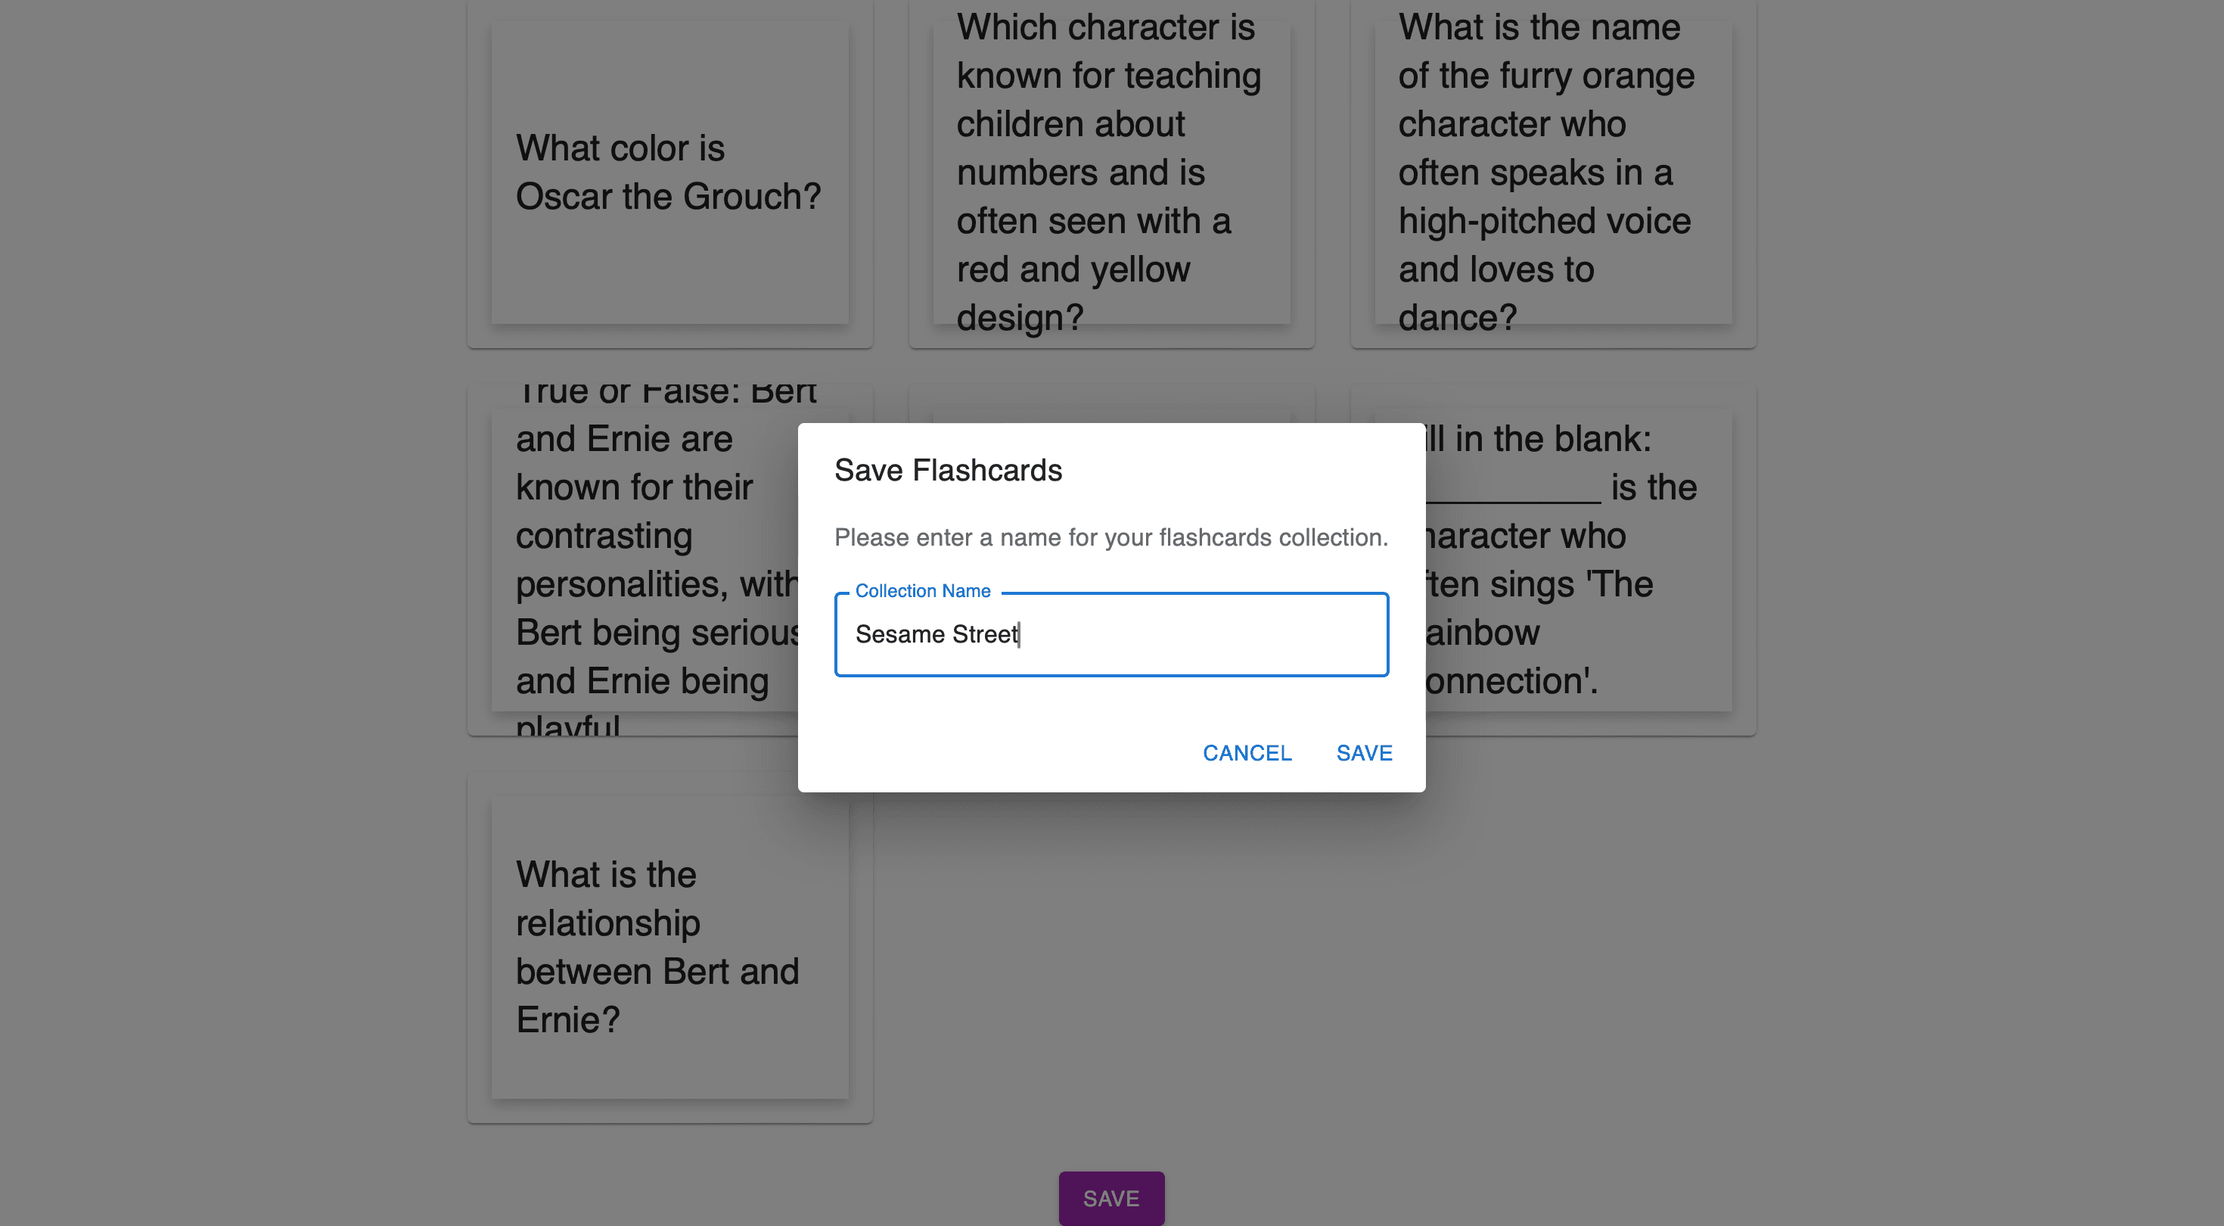Select the Oscar the Grouch color flashcard
Screen dimensions: 2224x1226
[669, 173]
